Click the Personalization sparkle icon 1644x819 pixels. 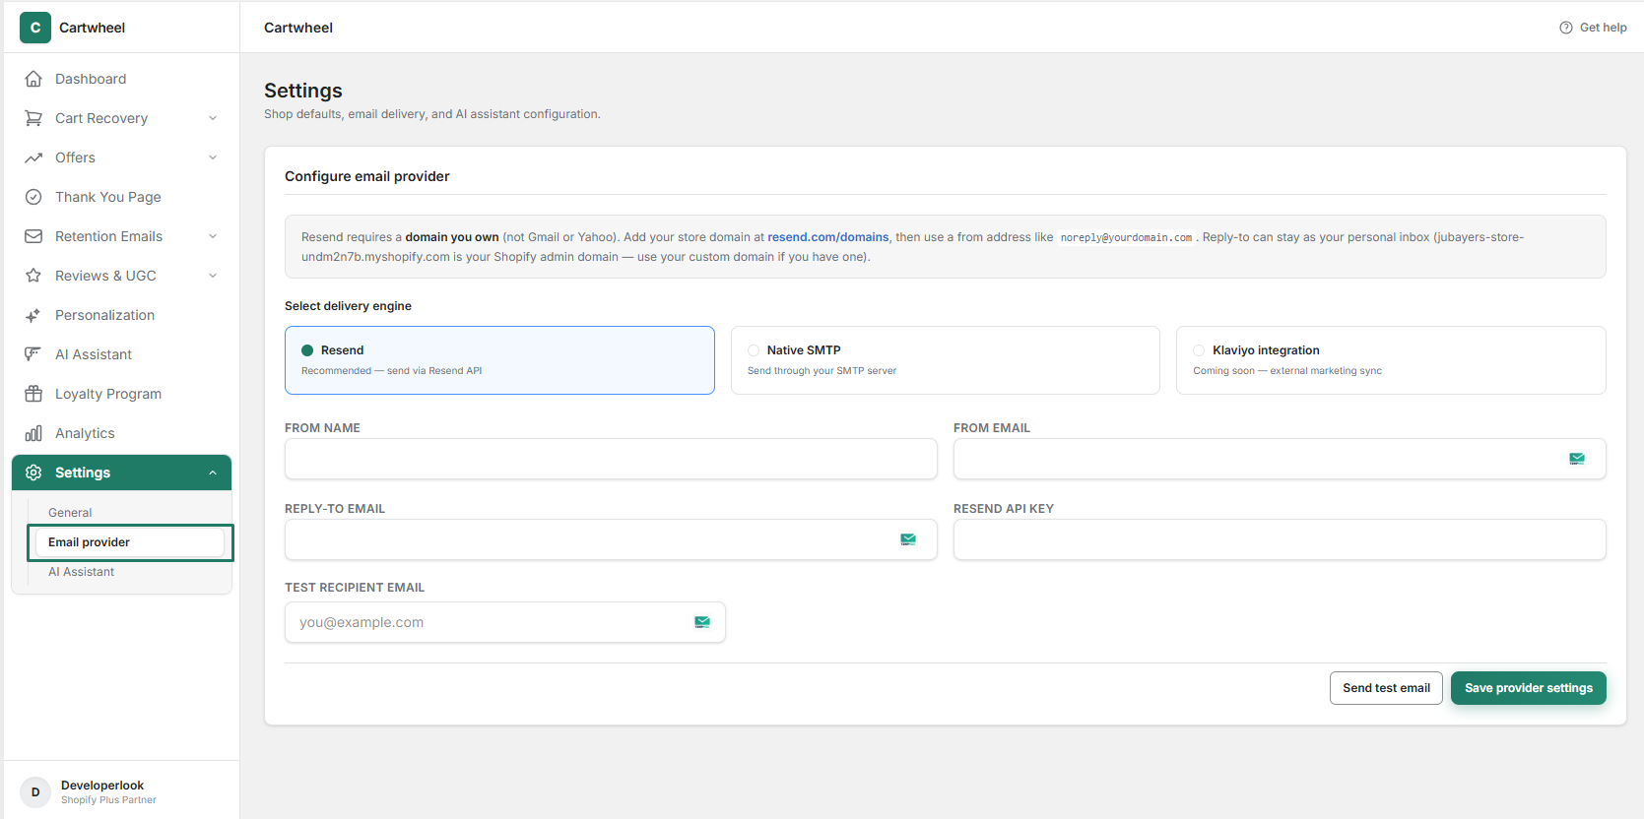click(x=33, y=315)
